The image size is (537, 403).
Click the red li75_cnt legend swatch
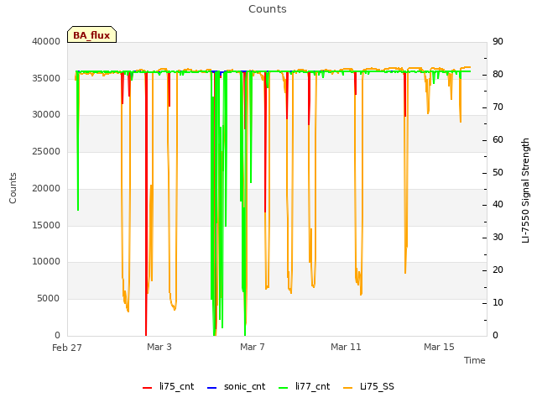(x=148, y=388)
